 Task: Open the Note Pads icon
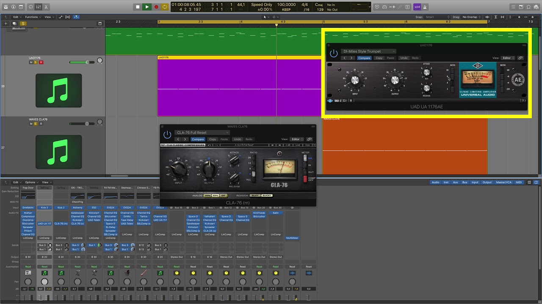tap(521, 7)
